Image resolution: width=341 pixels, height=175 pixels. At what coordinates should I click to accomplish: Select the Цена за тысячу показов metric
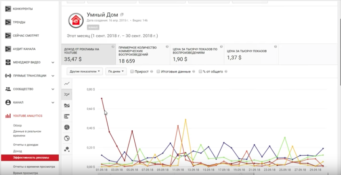(251, 54)
